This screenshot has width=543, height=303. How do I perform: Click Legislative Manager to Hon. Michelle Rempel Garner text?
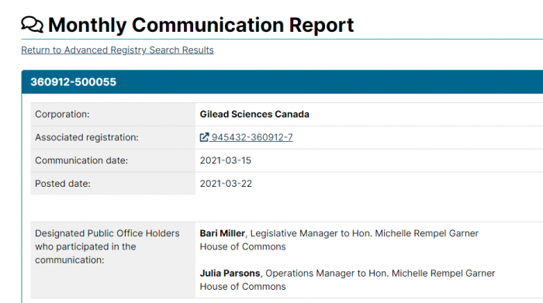click(x=365, y=233)
